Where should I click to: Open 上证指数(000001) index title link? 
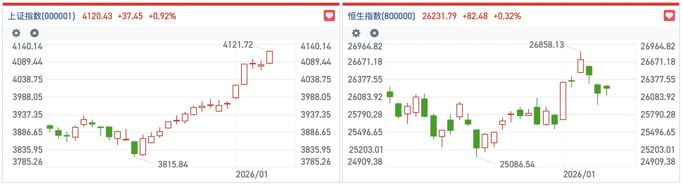[42, 16]
